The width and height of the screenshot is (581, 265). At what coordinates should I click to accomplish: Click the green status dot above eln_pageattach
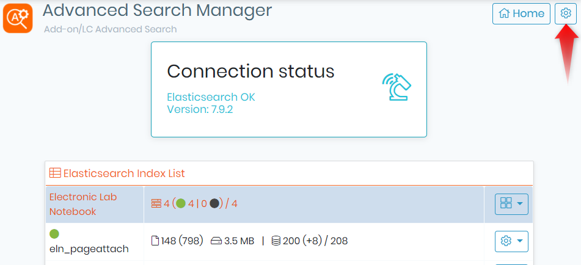(54, 233)
